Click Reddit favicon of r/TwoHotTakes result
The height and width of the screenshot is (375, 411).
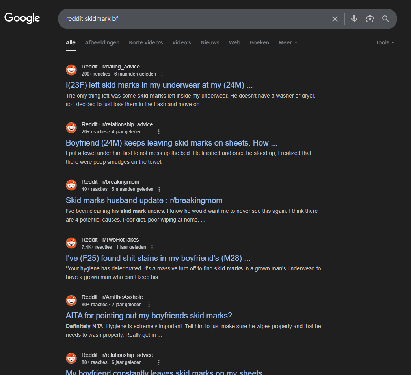coord(71,243)
